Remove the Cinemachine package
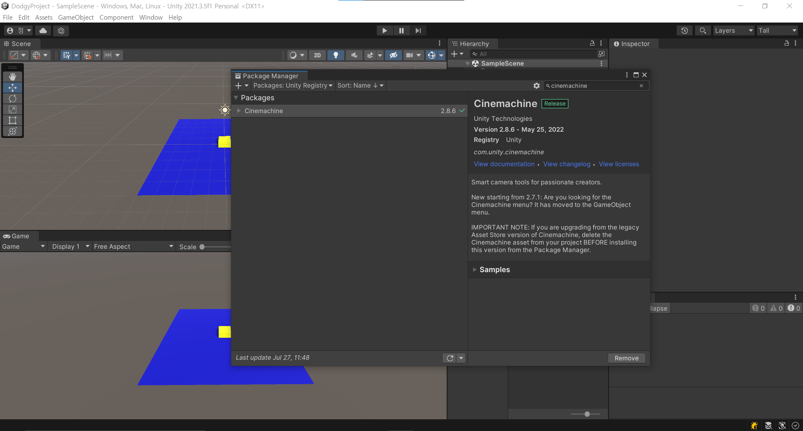803x431 pixels. point(627,358)
